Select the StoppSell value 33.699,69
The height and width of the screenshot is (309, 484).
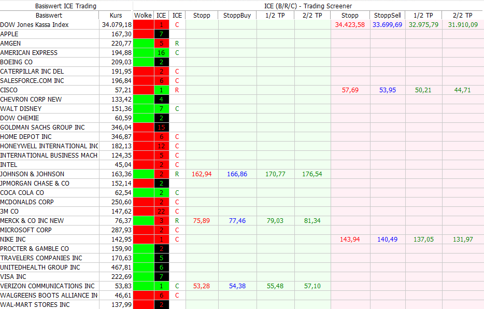click(x=388, y=25)
